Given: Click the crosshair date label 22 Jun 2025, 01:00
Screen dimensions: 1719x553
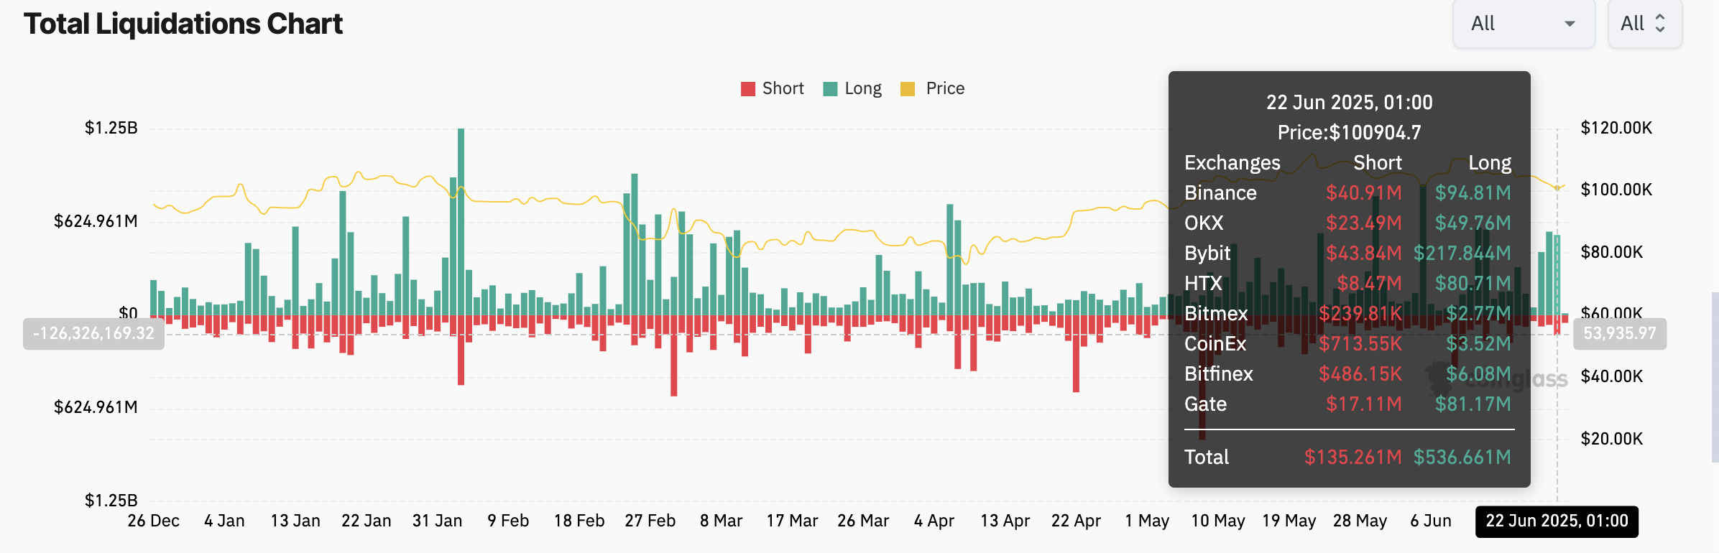Looking at the screenshot, I should point(1557,521).
